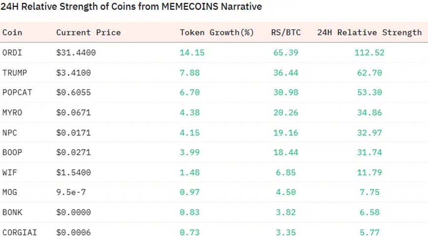Click the Token Growth(%) column header
Viewport: 428px width, 241px height.
click(x=216, y=32)
